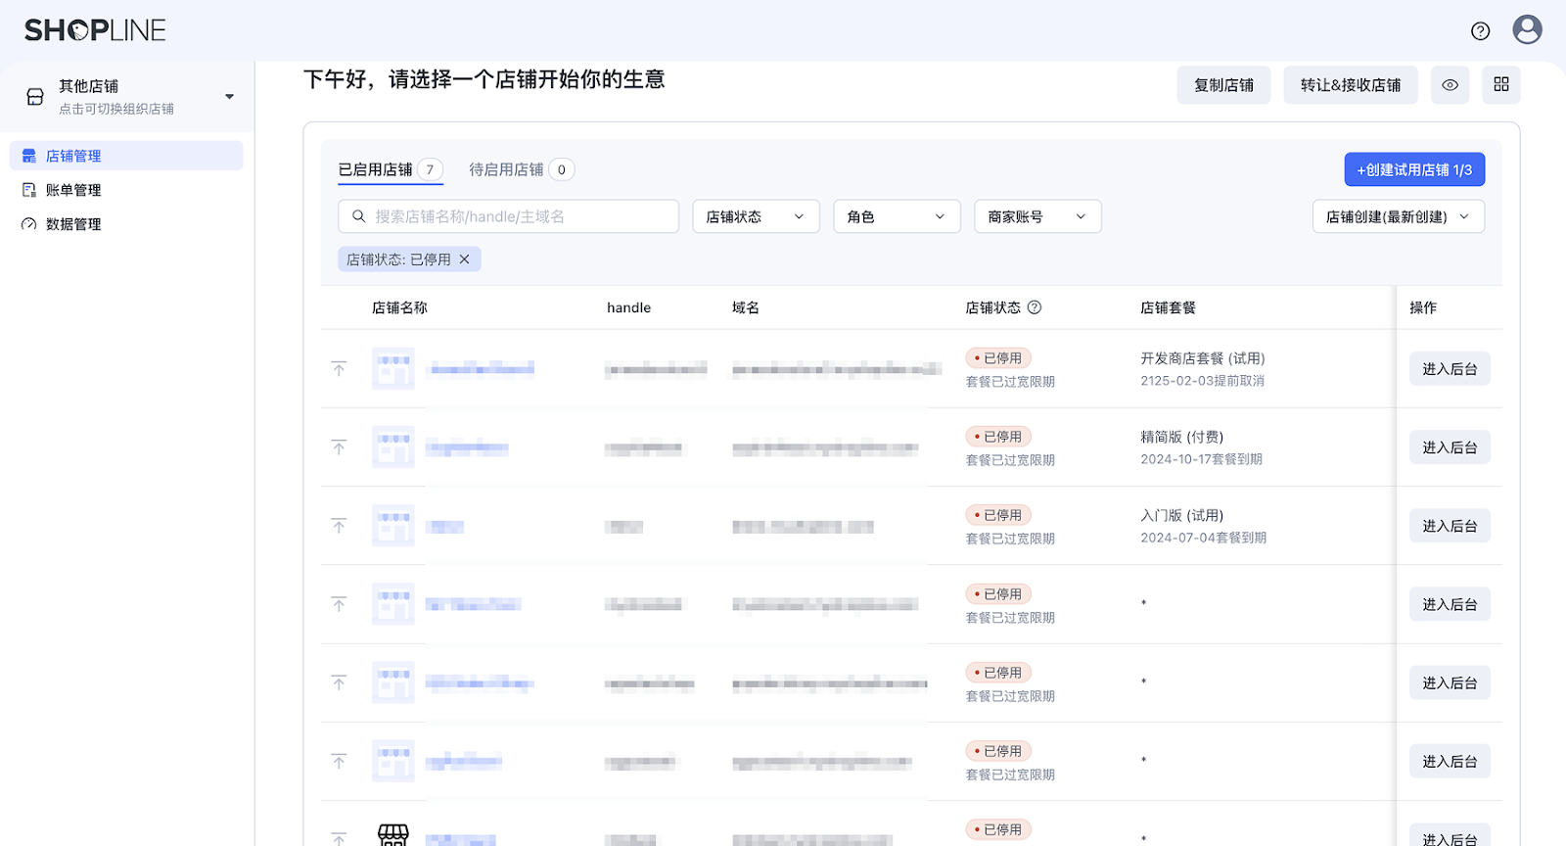Screen dimensions: 1566x846
Task: Click the store thumbnail in 精简版 row
Action: click(x=393, y=447)
